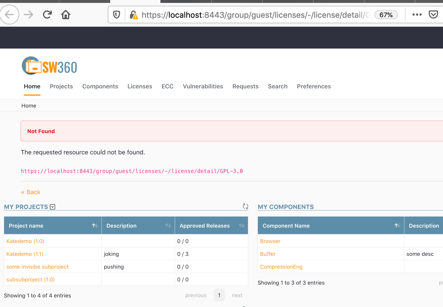
Task: Open the Katedemo (1.1) project
Action: pos(25,254)
